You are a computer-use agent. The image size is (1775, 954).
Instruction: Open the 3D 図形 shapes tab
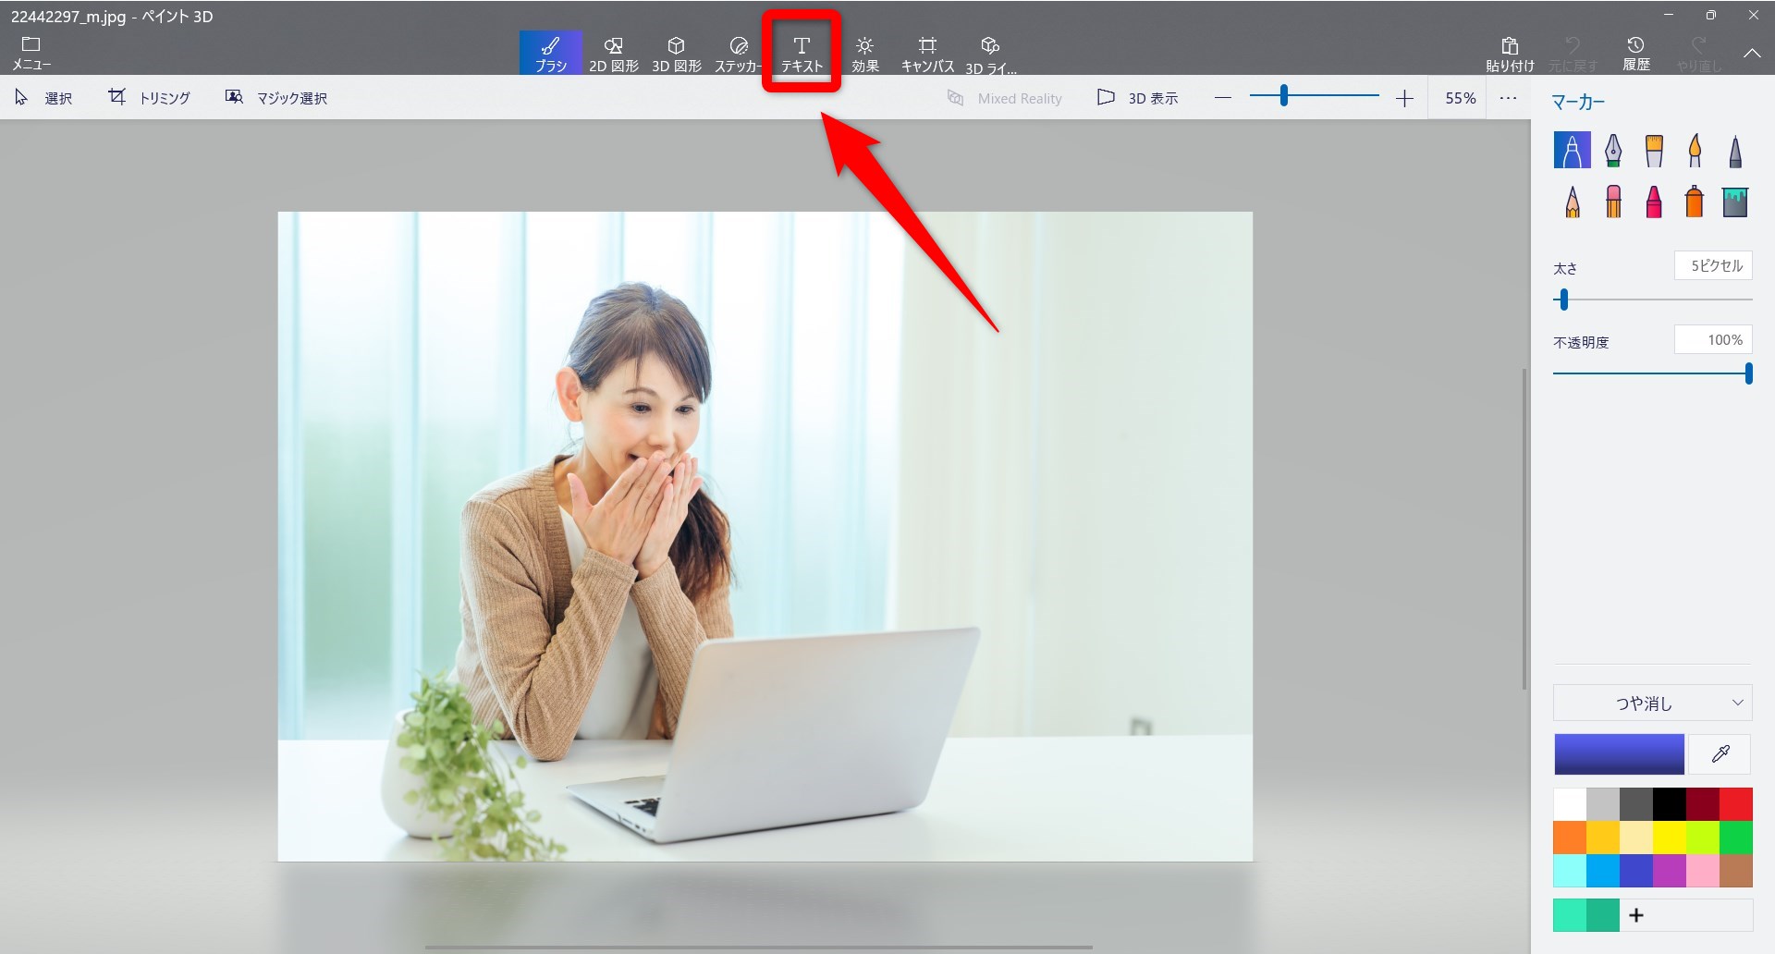(677, 54)
